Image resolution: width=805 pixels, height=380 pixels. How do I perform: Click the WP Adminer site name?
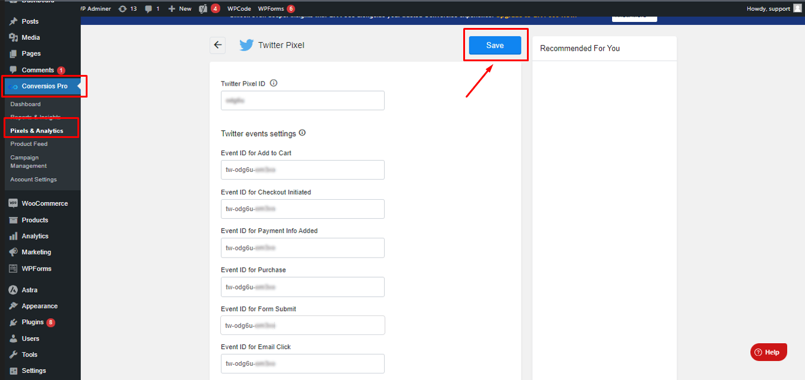pyautogui.click(x=96, y=9)
